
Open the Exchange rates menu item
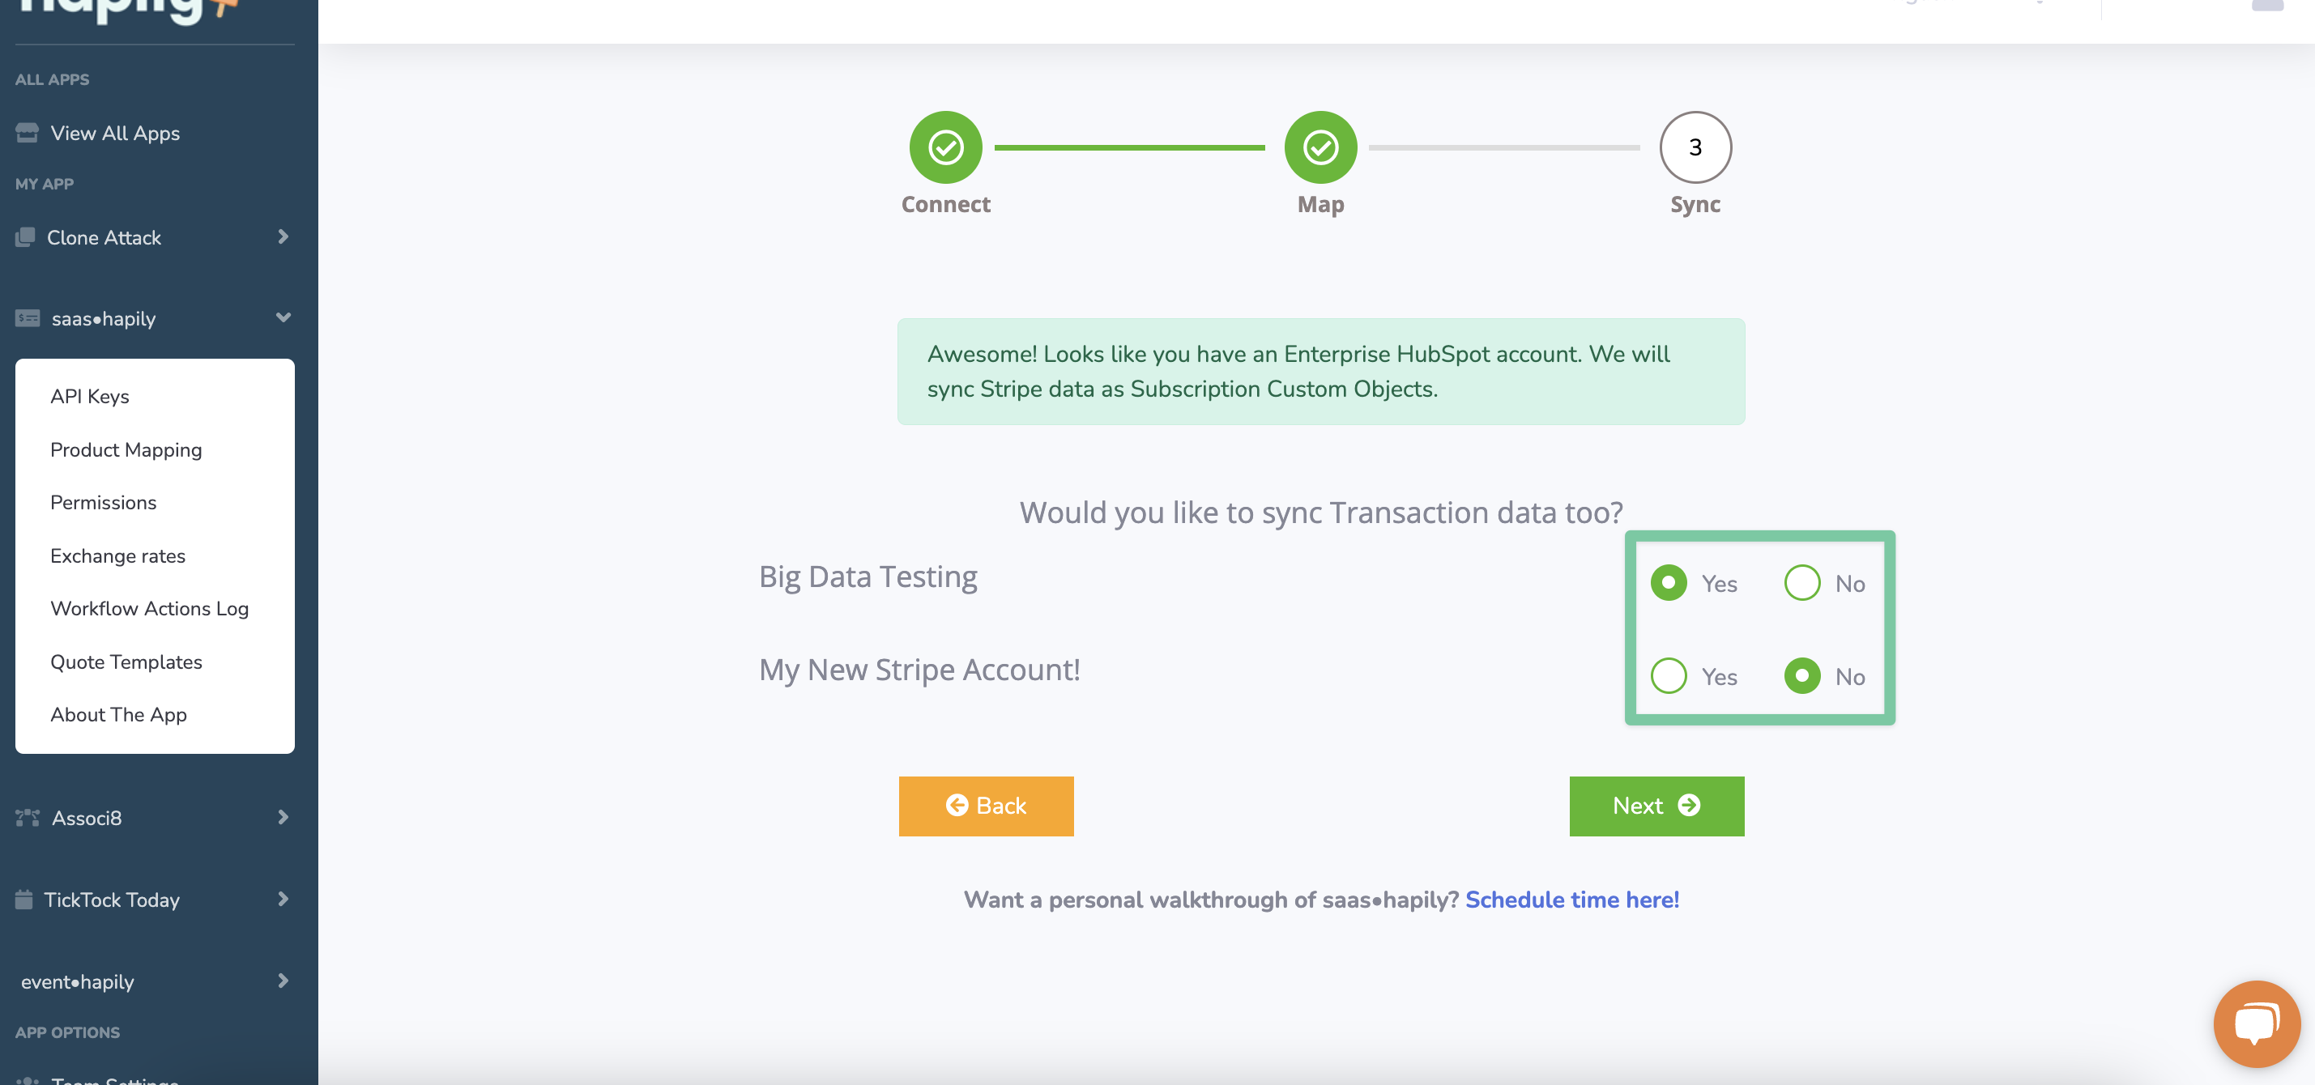[117, 556]
